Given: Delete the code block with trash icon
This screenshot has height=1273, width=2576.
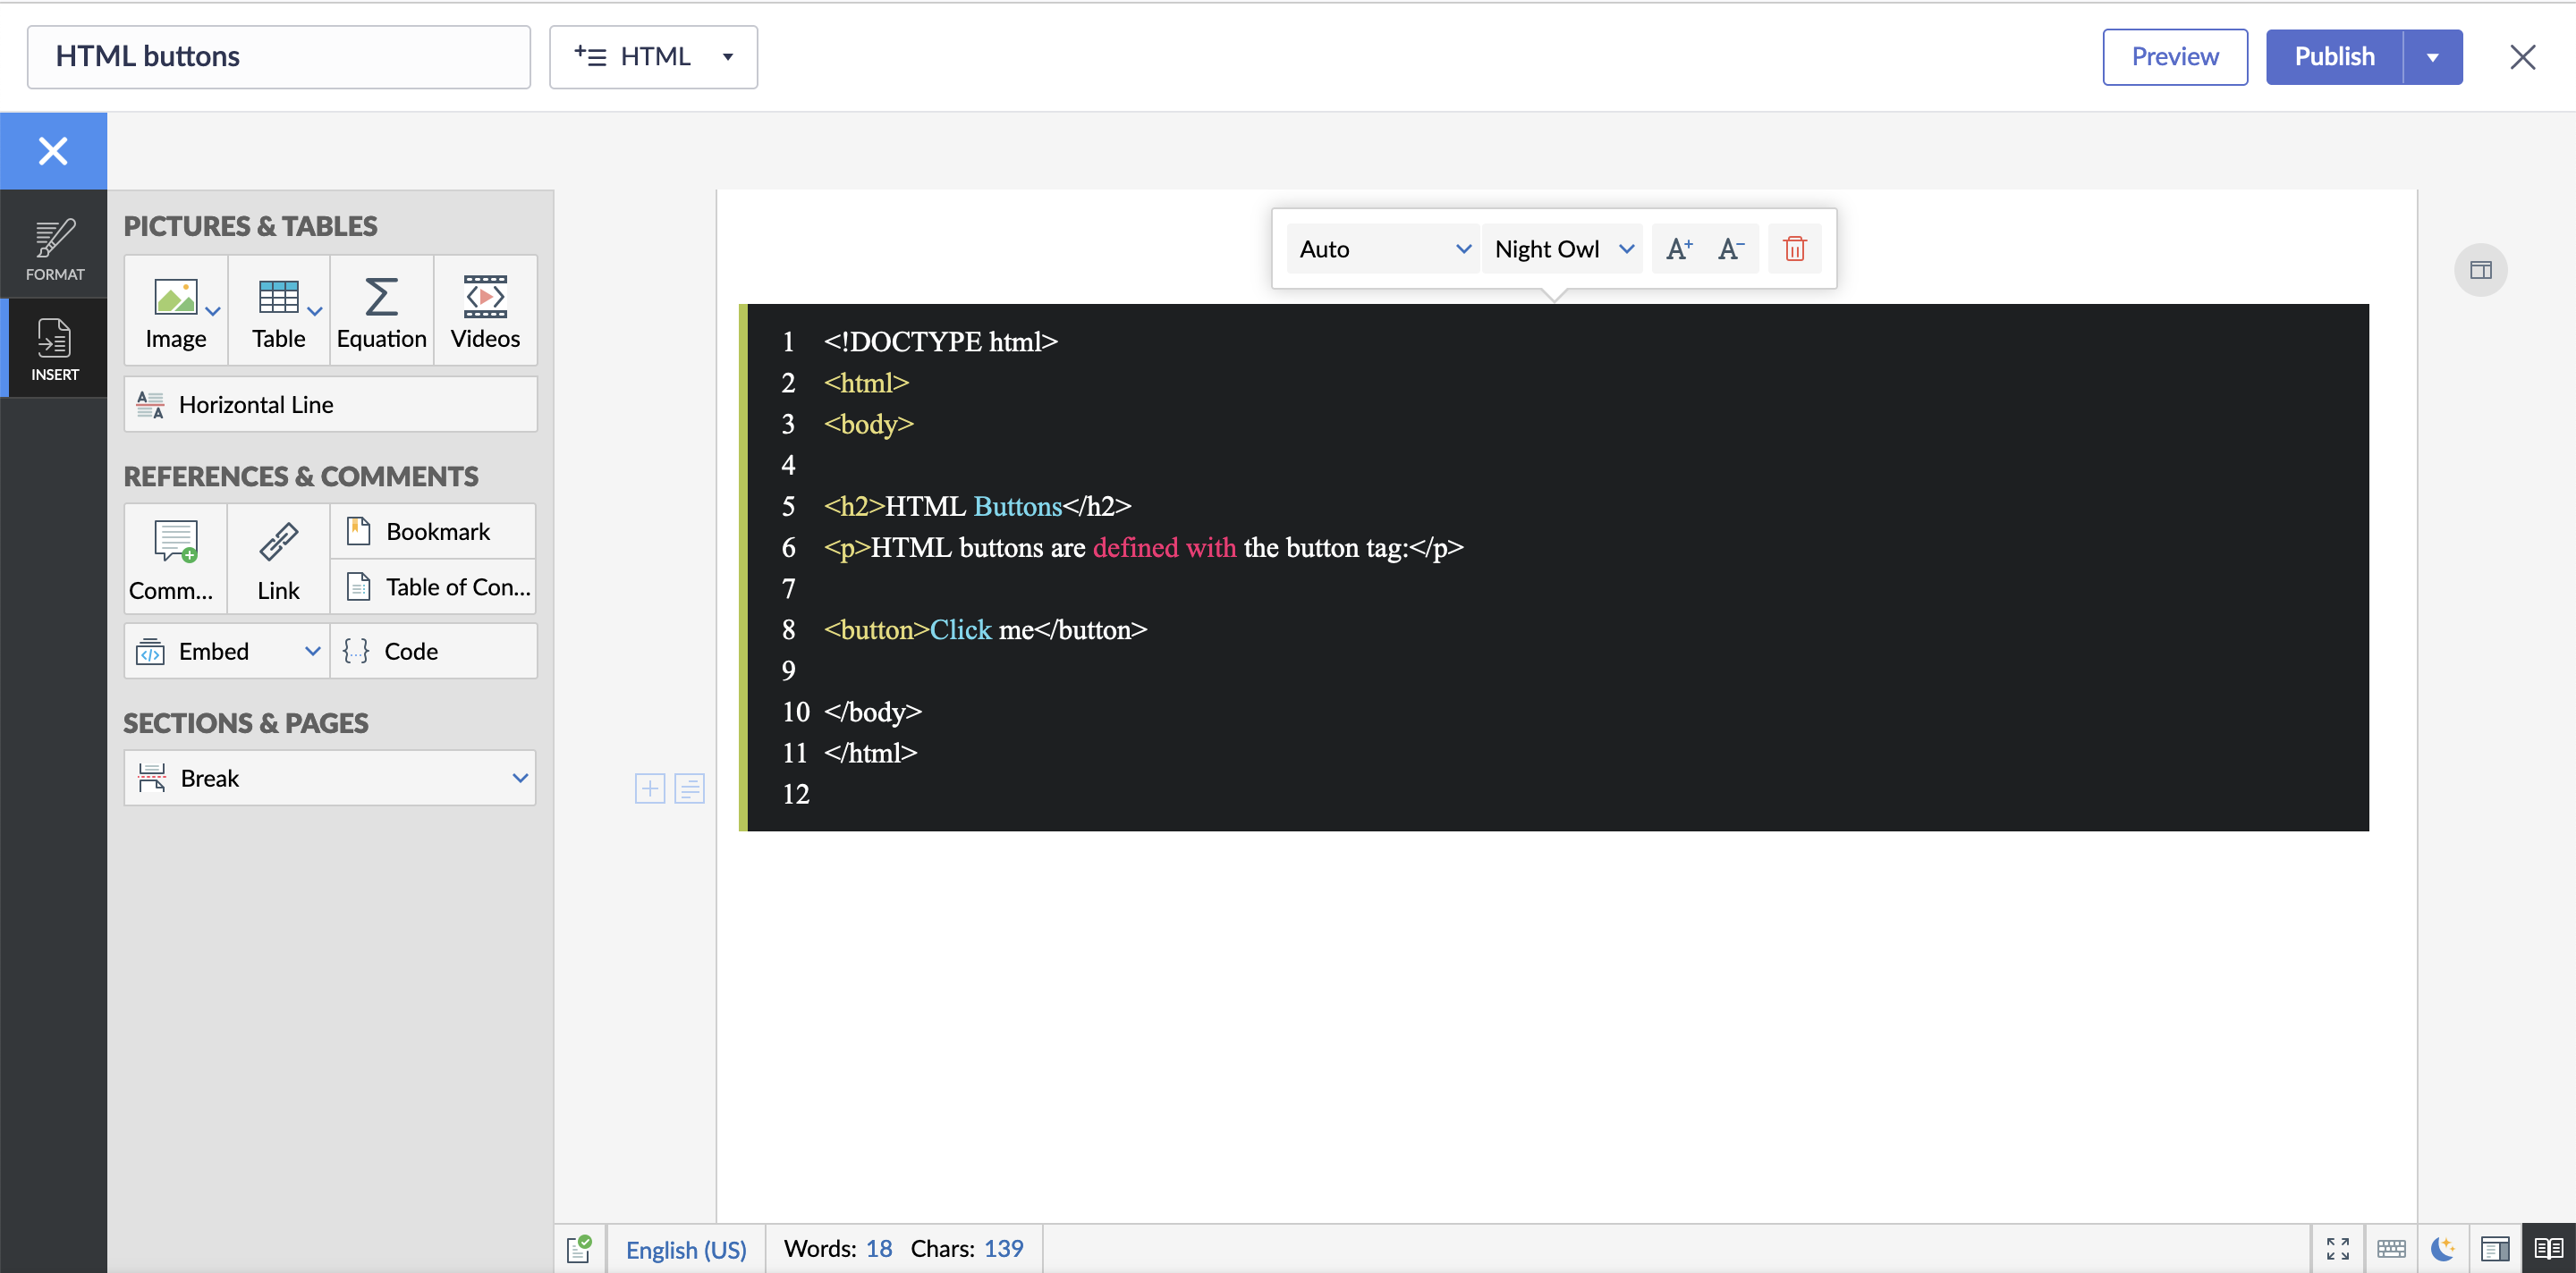Looking at the screenshot, I should click(x=1794, y=249).
